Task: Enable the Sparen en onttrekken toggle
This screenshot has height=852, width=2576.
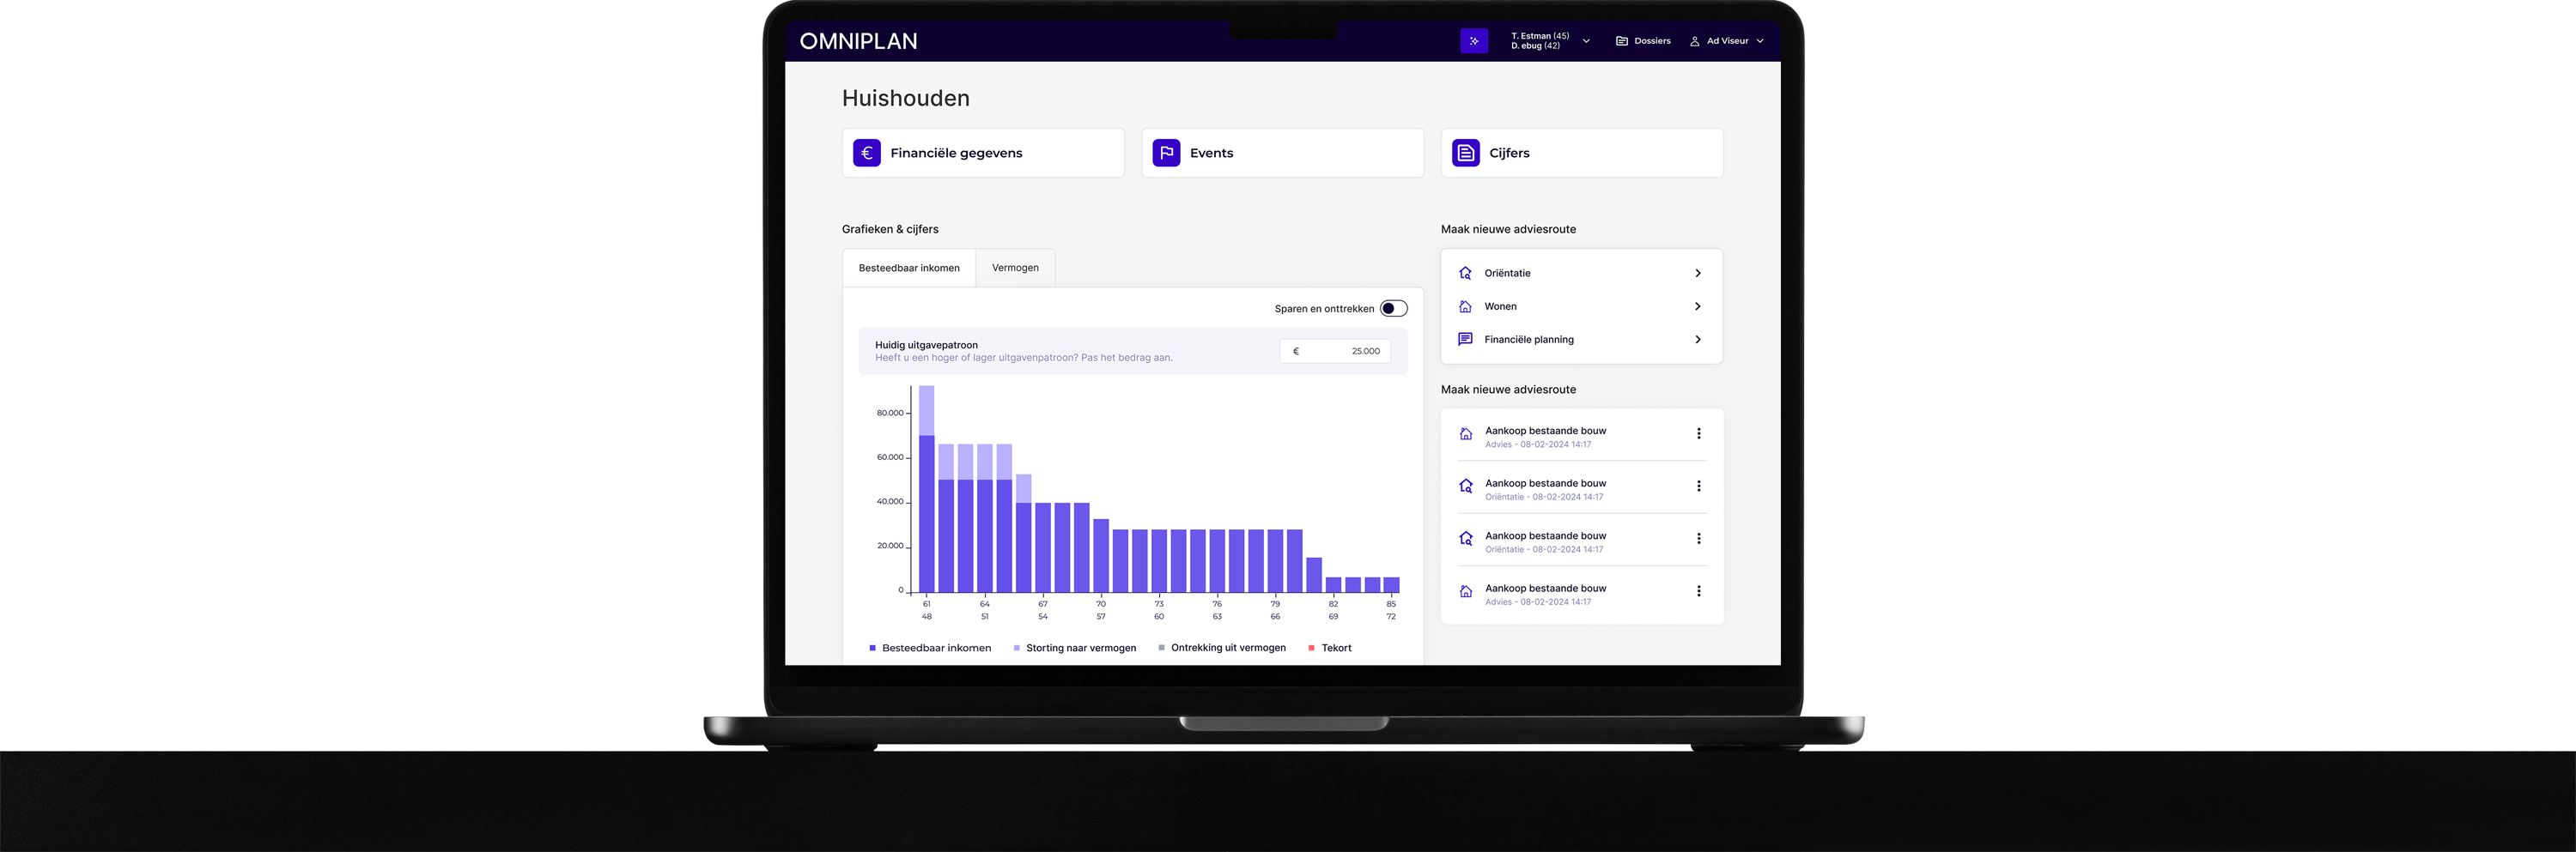Action: point(1392,308)
